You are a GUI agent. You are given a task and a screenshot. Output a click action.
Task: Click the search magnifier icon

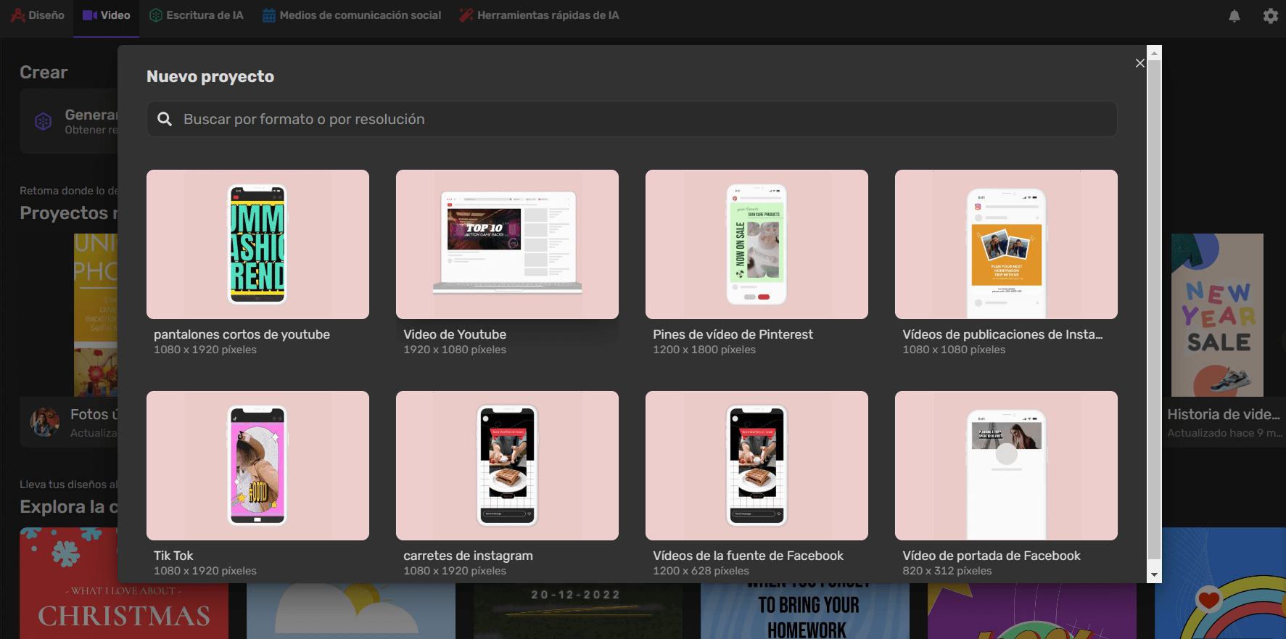(x=165, y=119)
